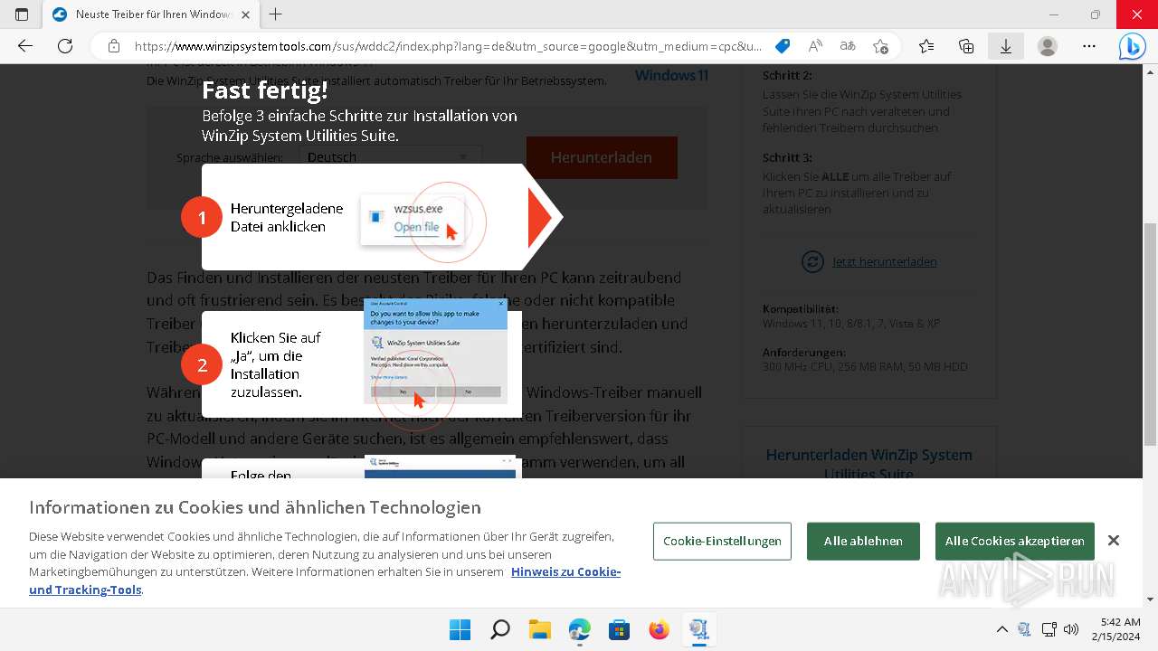Open Edge Settings and more menu
This screenshot has height=651, width=1158.
1089,46
